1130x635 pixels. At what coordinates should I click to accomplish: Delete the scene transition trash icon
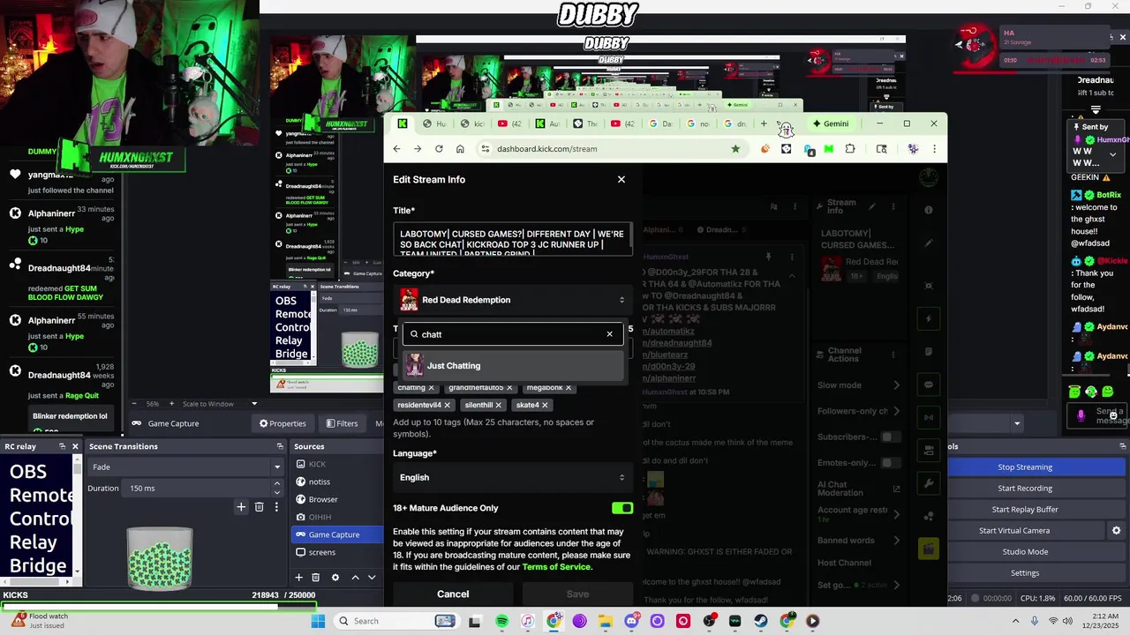(x=259, y=507)
